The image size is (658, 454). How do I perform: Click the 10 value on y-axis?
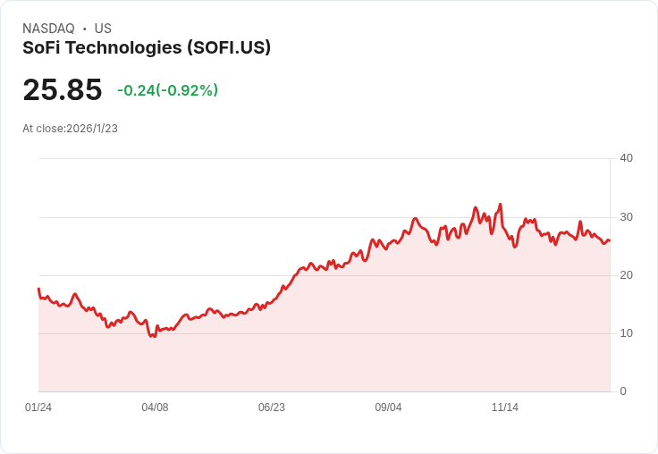626,333
